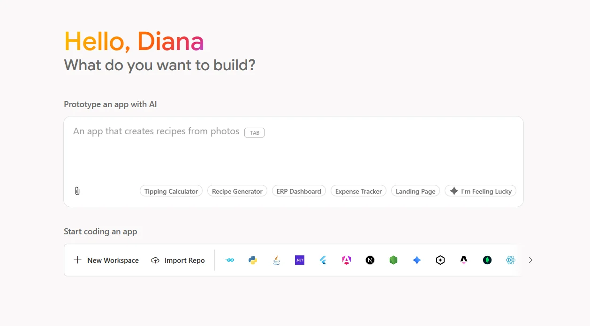
Task: Start a .NET workspace
Action: (299, 260)
